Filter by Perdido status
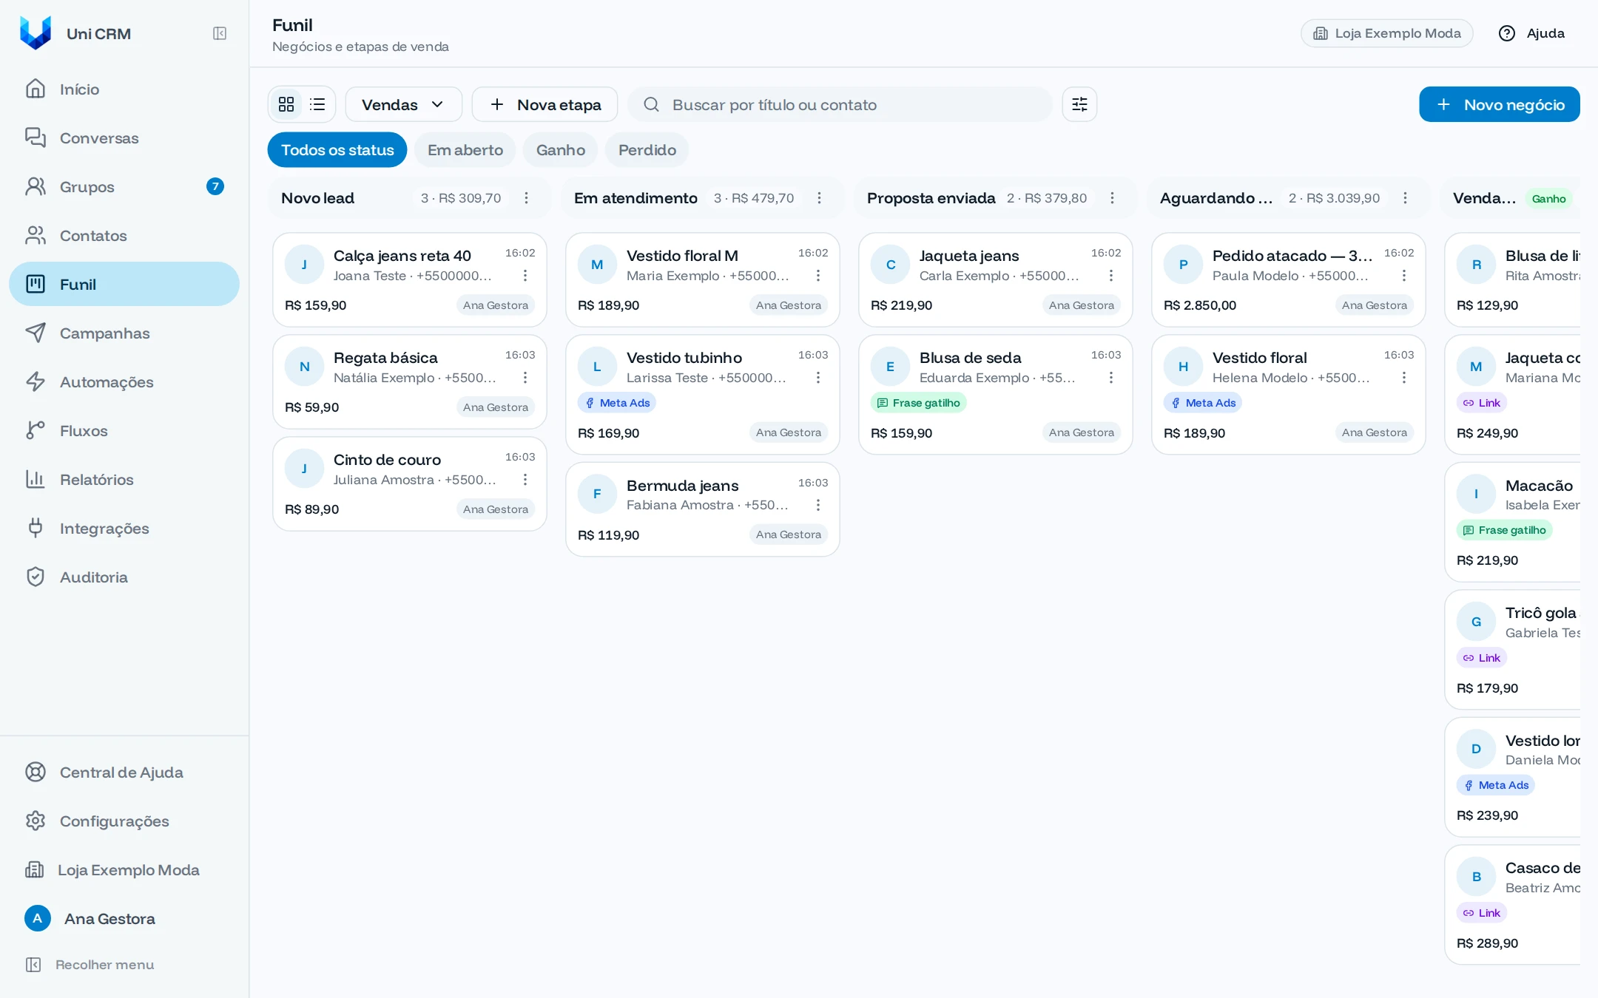The image size is (1598, 998). (647, 150)
